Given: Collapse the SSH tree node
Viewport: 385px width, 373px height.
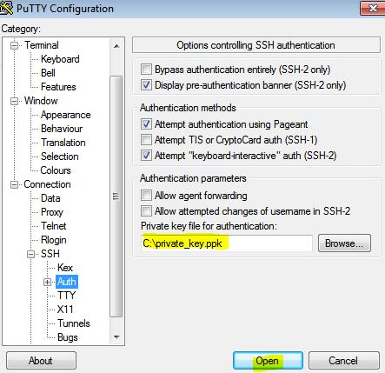Looking at the screenshot, I should tap(30, 254).
